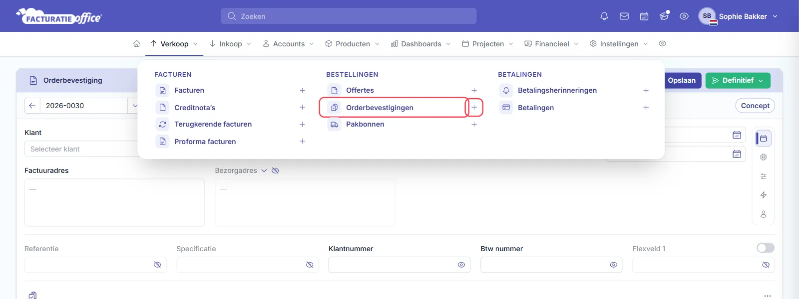Open the sliders icon in right sidebar
Screen dimensions: 799x299
tap(764, 176)
